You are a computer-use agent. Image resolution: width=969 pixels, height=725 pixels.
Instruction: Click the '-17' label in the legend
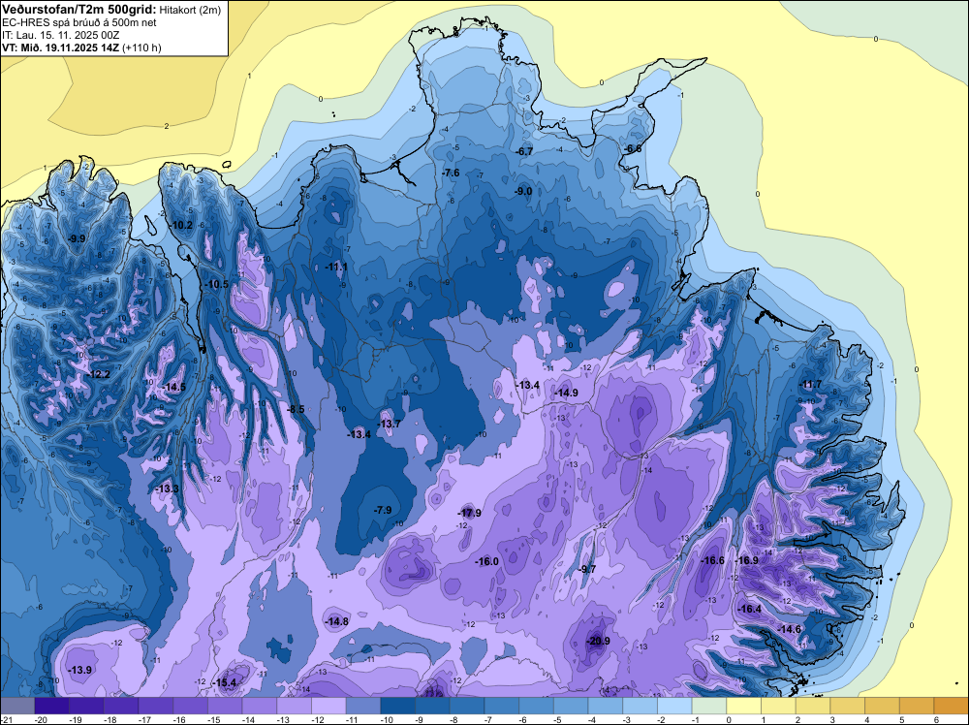(144, 719)
